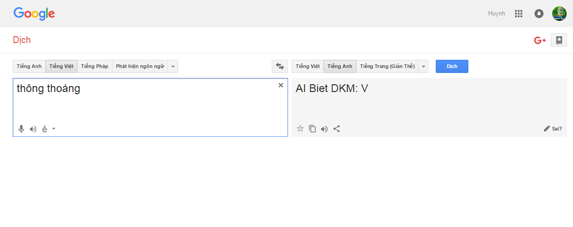The width and height of the screenshot is (573, 227).
Task: Listen to the translated text audio
Action: click(x=324, y=129)
